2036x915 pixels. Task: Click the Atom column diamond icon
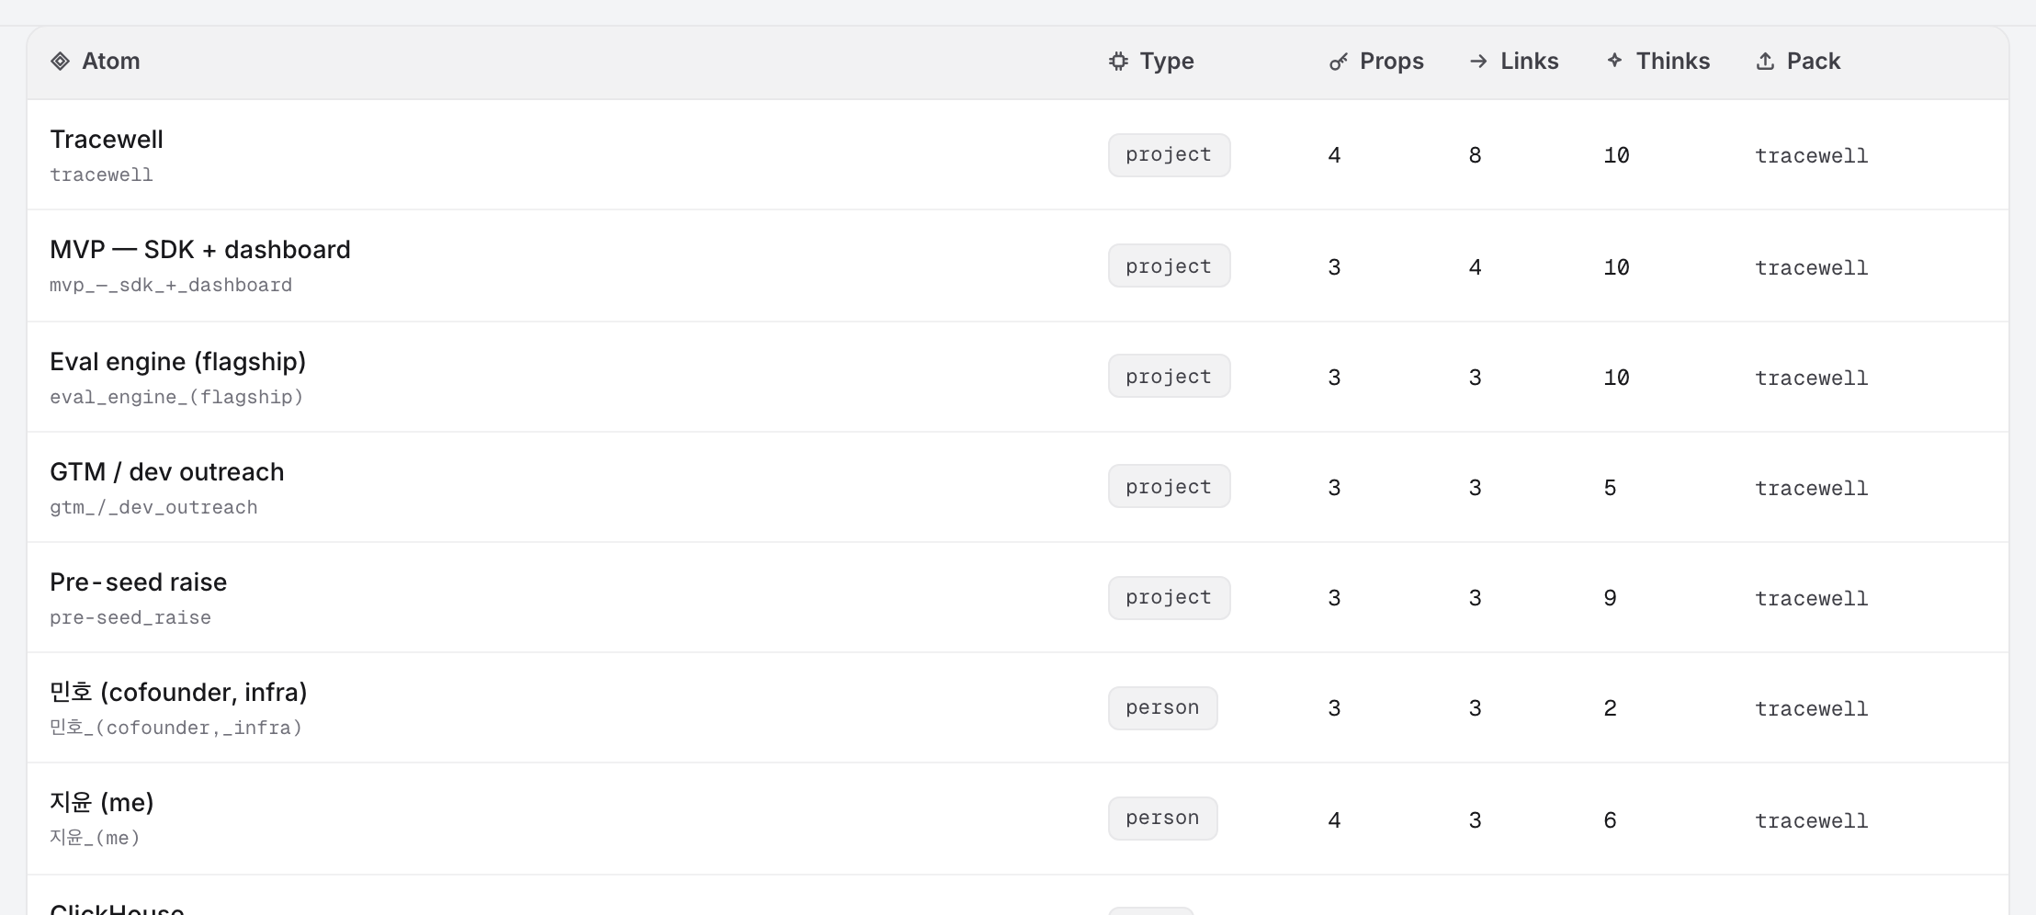pyautogui.click(x=61, y=62)
